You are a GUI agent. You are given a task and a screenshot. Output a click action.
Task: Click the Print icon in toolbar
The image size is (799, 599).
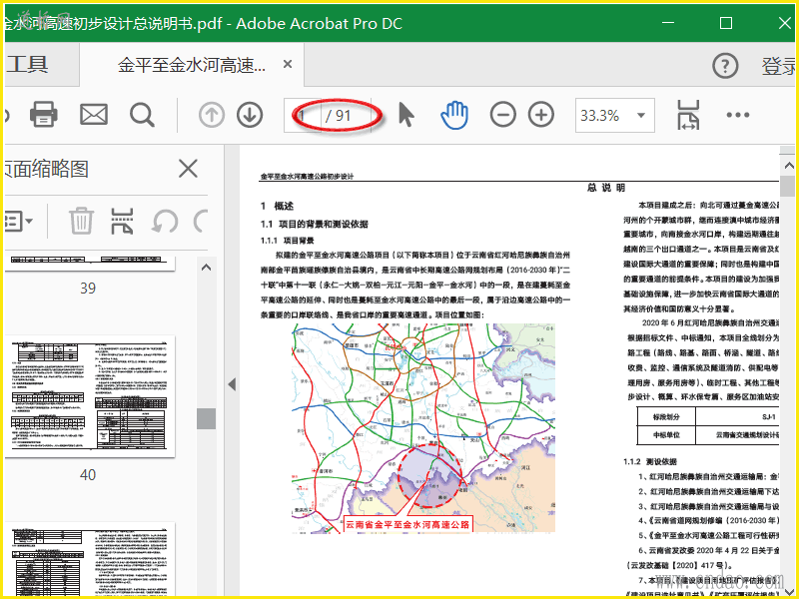point(43,114)
